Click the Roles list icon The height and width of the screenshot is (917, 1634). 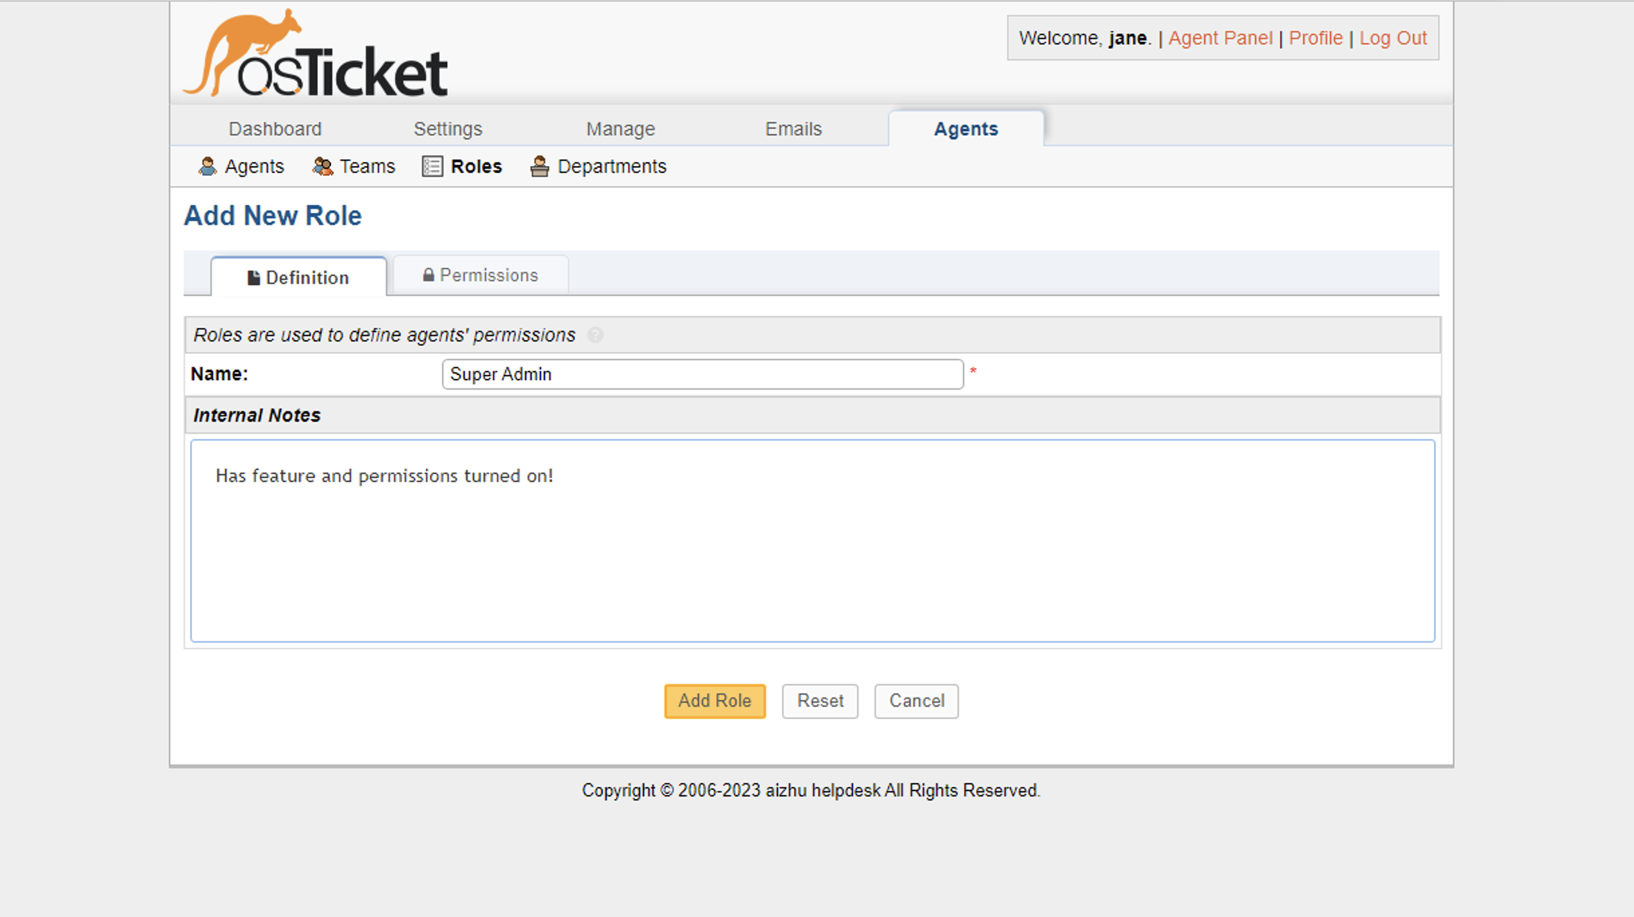432,166
